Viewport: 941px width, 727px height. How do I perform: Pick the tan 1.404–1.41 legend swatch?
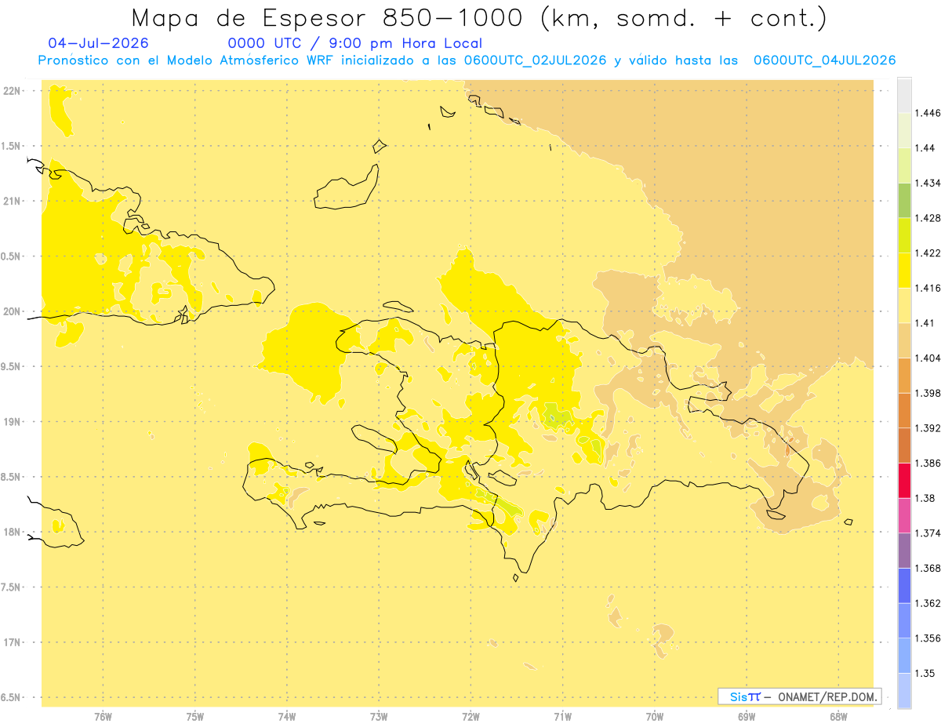coord(904,340)
